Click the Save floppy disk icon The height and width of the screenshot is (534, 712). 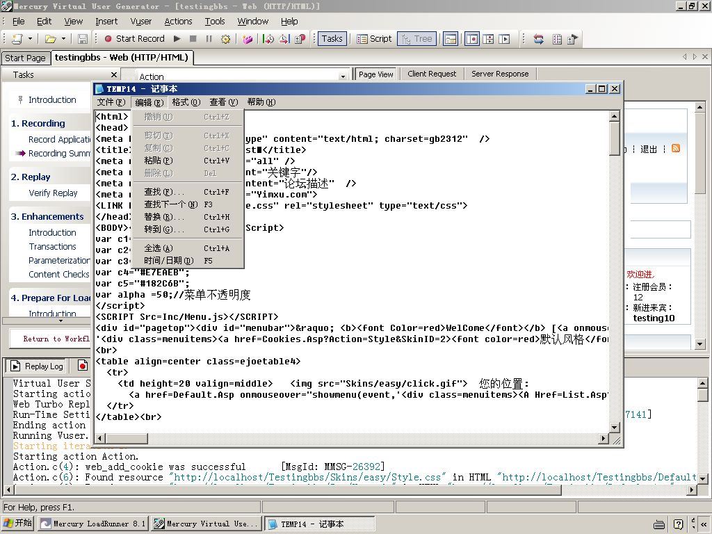pyautogui.click(x=83, y=39)
